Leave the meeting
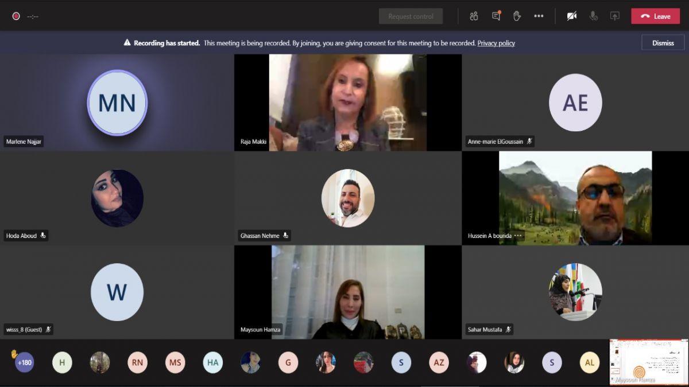 [655, 16]
